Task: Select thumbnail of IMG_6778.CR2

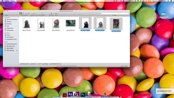Action: [41, 23]
